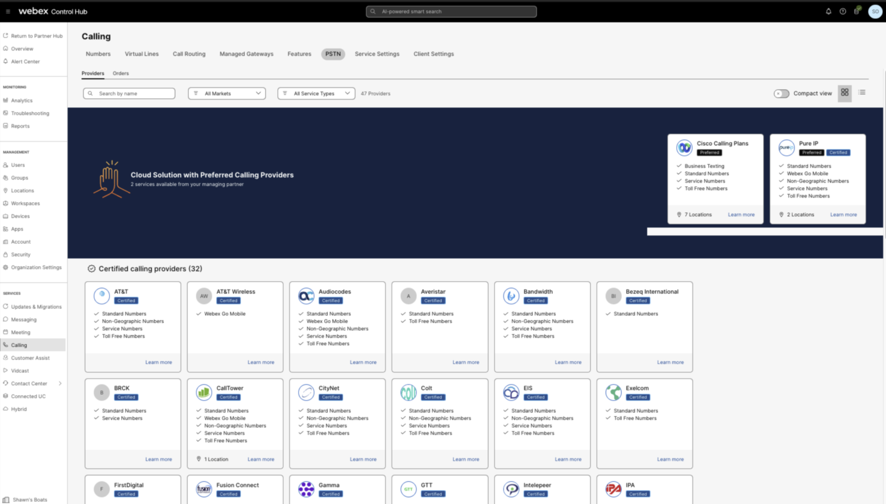The width and height of the screenshot is (886, 504).
Task: Click Learn more on Cisco Calling Plans
Action: pyautogui.click(x=741, y=214)
